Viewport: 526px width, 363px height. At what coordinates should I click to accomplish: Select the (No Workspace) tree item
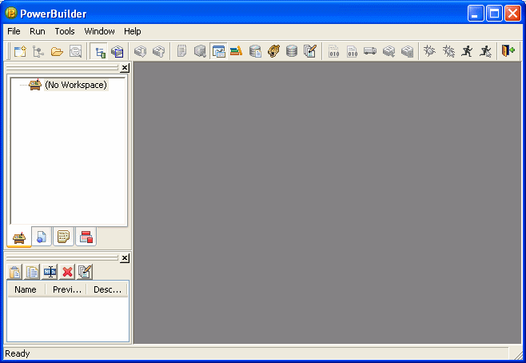click(x=76, y=85)
